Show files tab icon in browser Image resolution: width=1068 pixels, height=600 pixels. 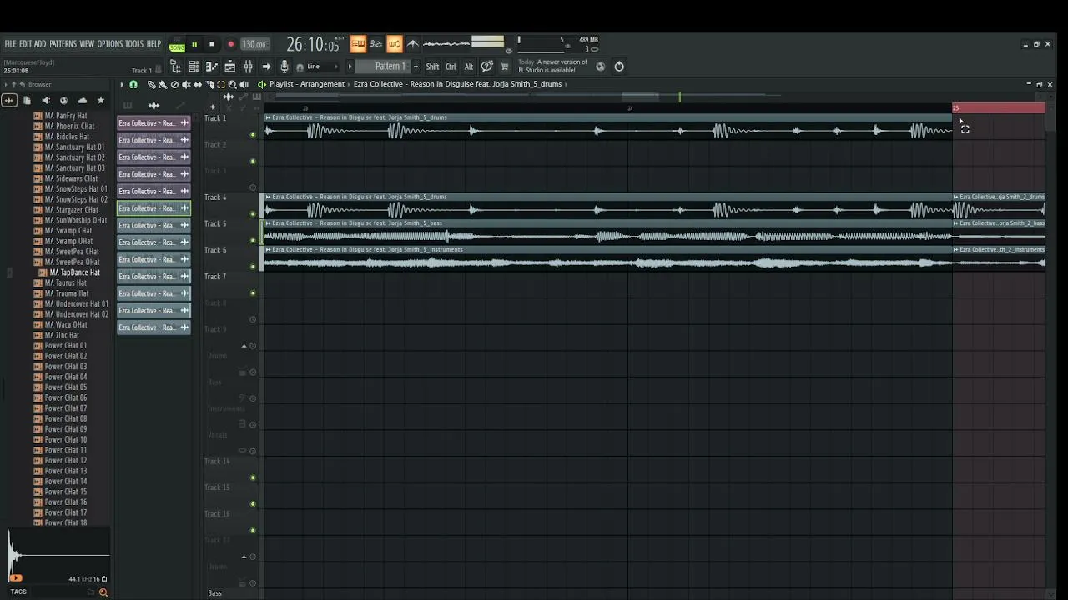27,101
